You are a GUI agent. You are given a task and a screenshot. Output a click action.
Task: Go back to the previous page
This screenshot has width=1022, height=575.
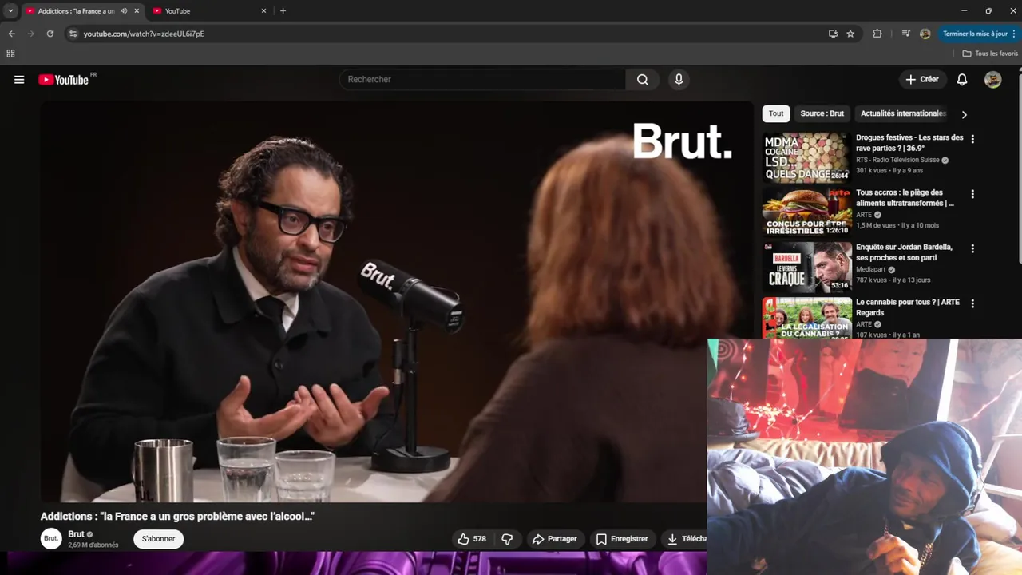(11, 34)
